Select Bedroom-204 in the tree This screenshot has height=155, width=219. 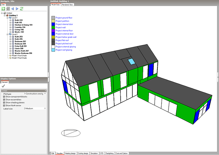point(20,44)
